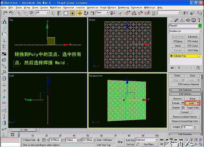Open the Modify command panel tab

coord(176,20)
